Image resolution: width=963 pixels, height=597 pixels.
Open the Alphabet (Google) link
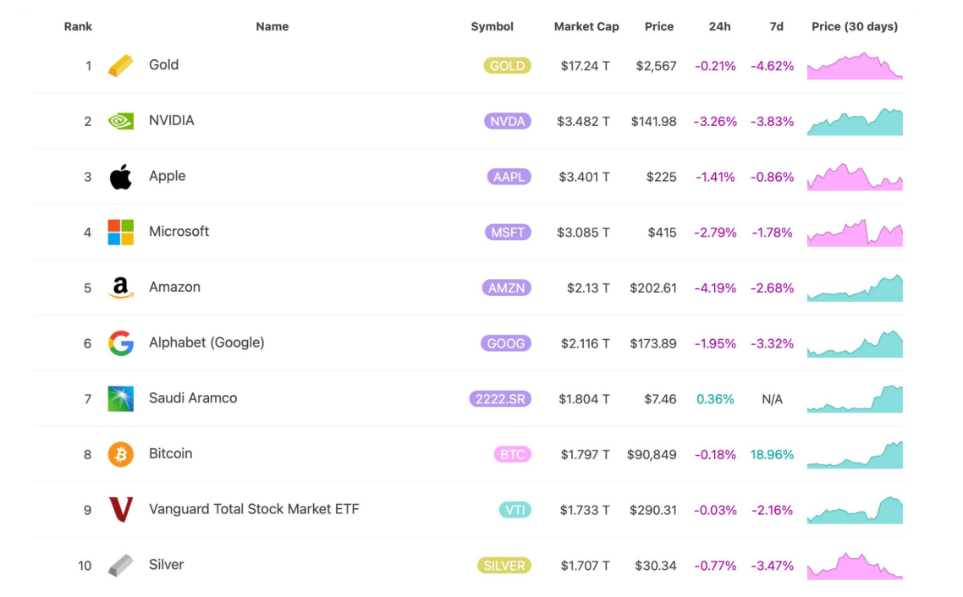pos(206,342)
